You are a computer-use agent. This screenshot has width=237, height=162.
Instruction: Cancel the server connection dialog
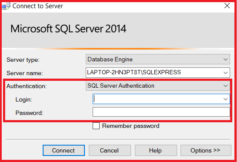[110, 150]
